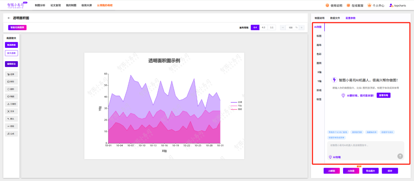Go back using the left arrow beside 透明面积图

pyautogui.click(x=9, y=18)
